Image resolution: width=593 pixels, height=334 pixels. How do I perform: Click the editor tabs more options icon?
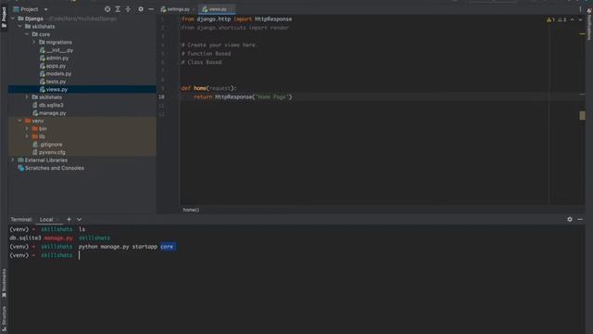coord(580,9)
